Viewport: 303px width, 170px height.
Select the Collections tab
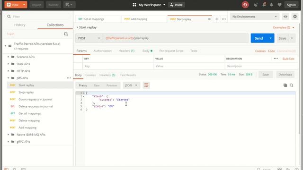[x=55, y=25]
